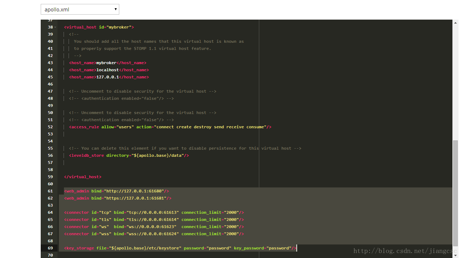Open the apollo.xml file selector dropdown

click(80, 10)
